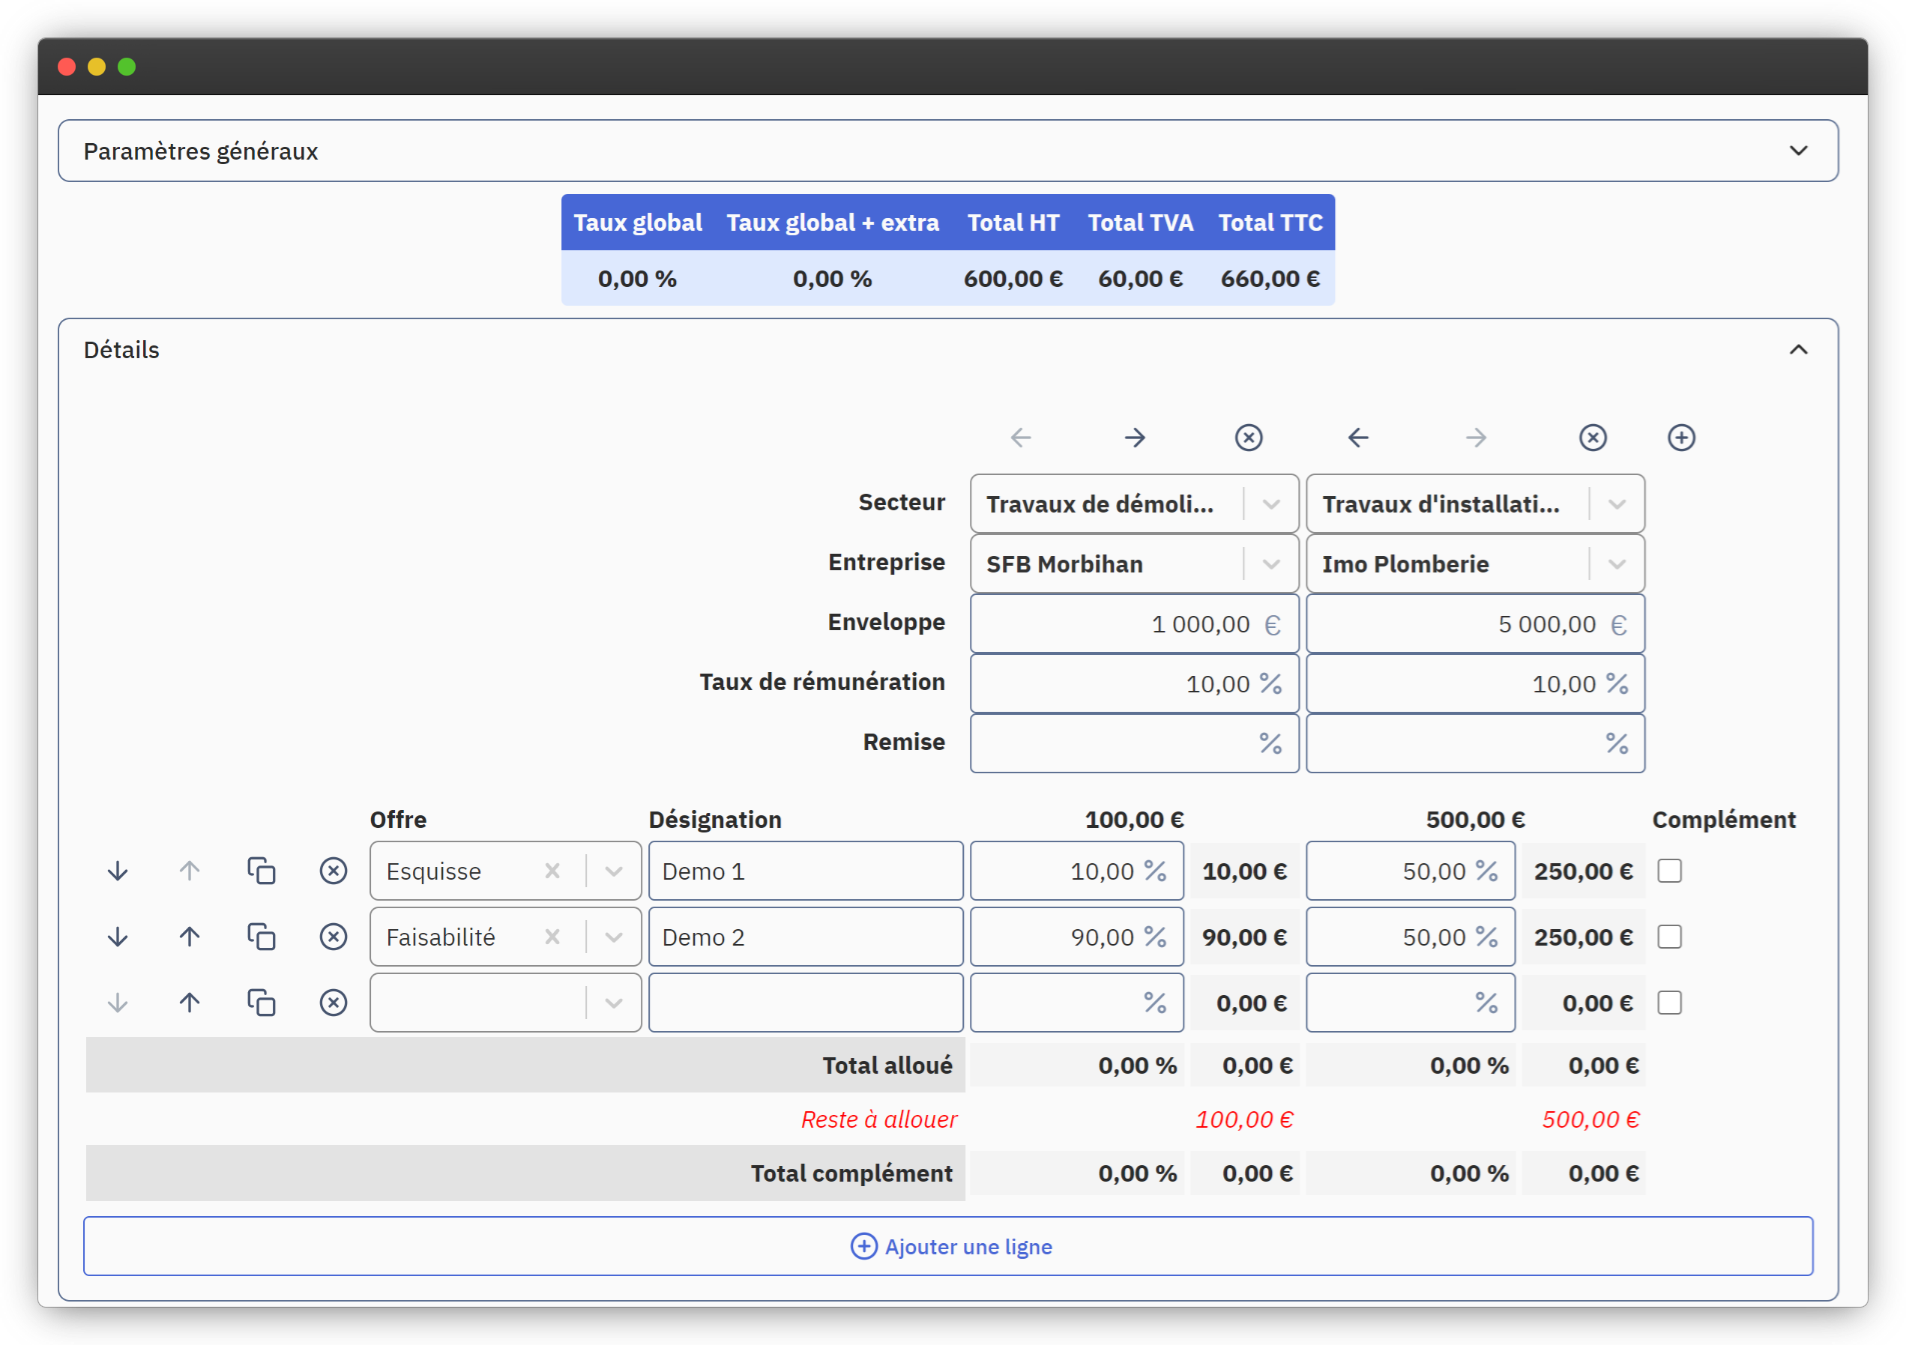
Task: Clear the Esquisse offer selection
Action: [x=552, y=871]
